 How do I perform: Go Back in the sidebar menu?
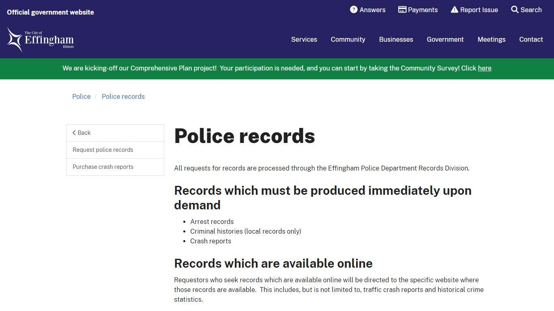click(x=115, y=133)
